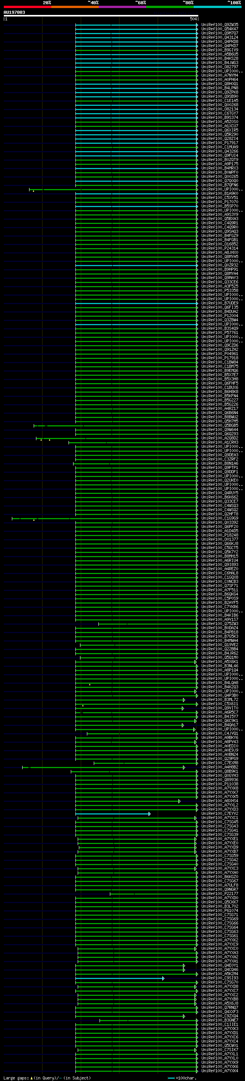Select the UniRef100_P17917 label
This screenshot has height=1081, width=245.
(220, 143)
